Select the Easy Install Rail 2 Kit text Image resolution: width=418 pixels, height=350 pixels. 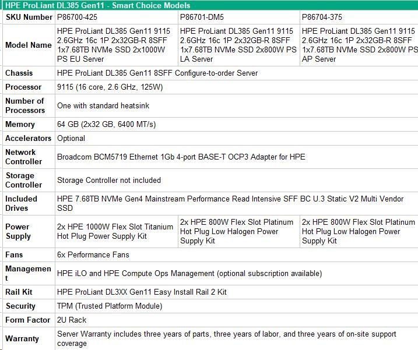click(142, 292)
